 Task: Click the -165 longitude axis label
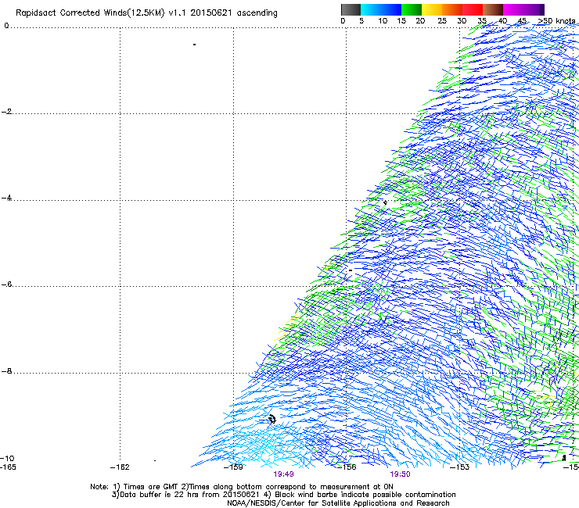point(8,467)
